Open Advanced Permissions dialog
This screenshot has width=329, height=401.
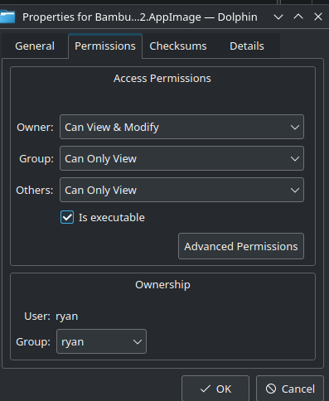point(241,246)
